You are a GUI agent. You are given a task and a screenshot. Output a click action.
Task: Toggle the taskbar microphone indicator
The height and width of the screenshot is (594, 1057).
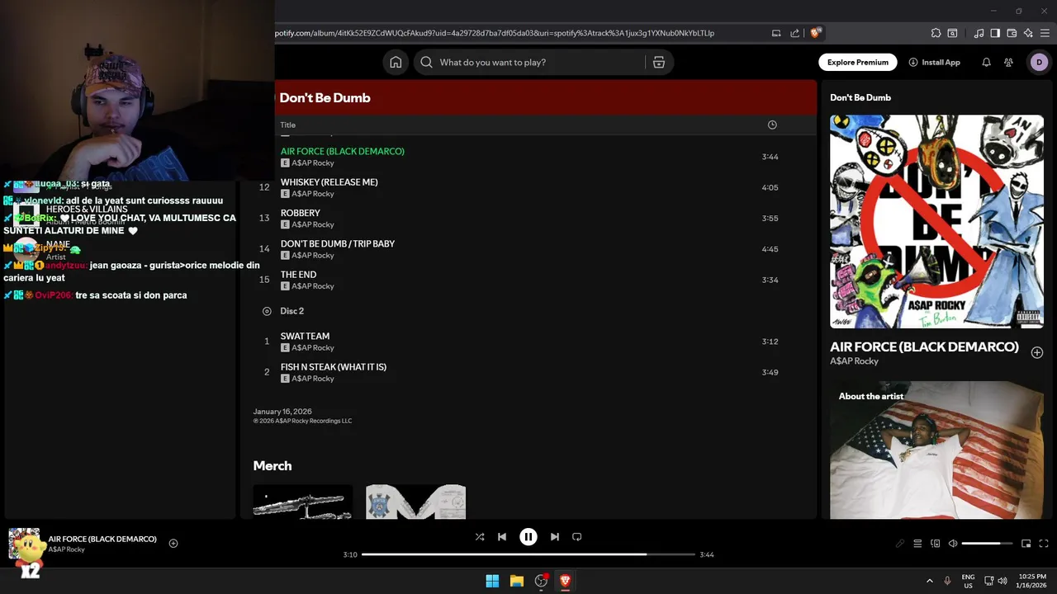pyautogui.click(x=947, y=581)
